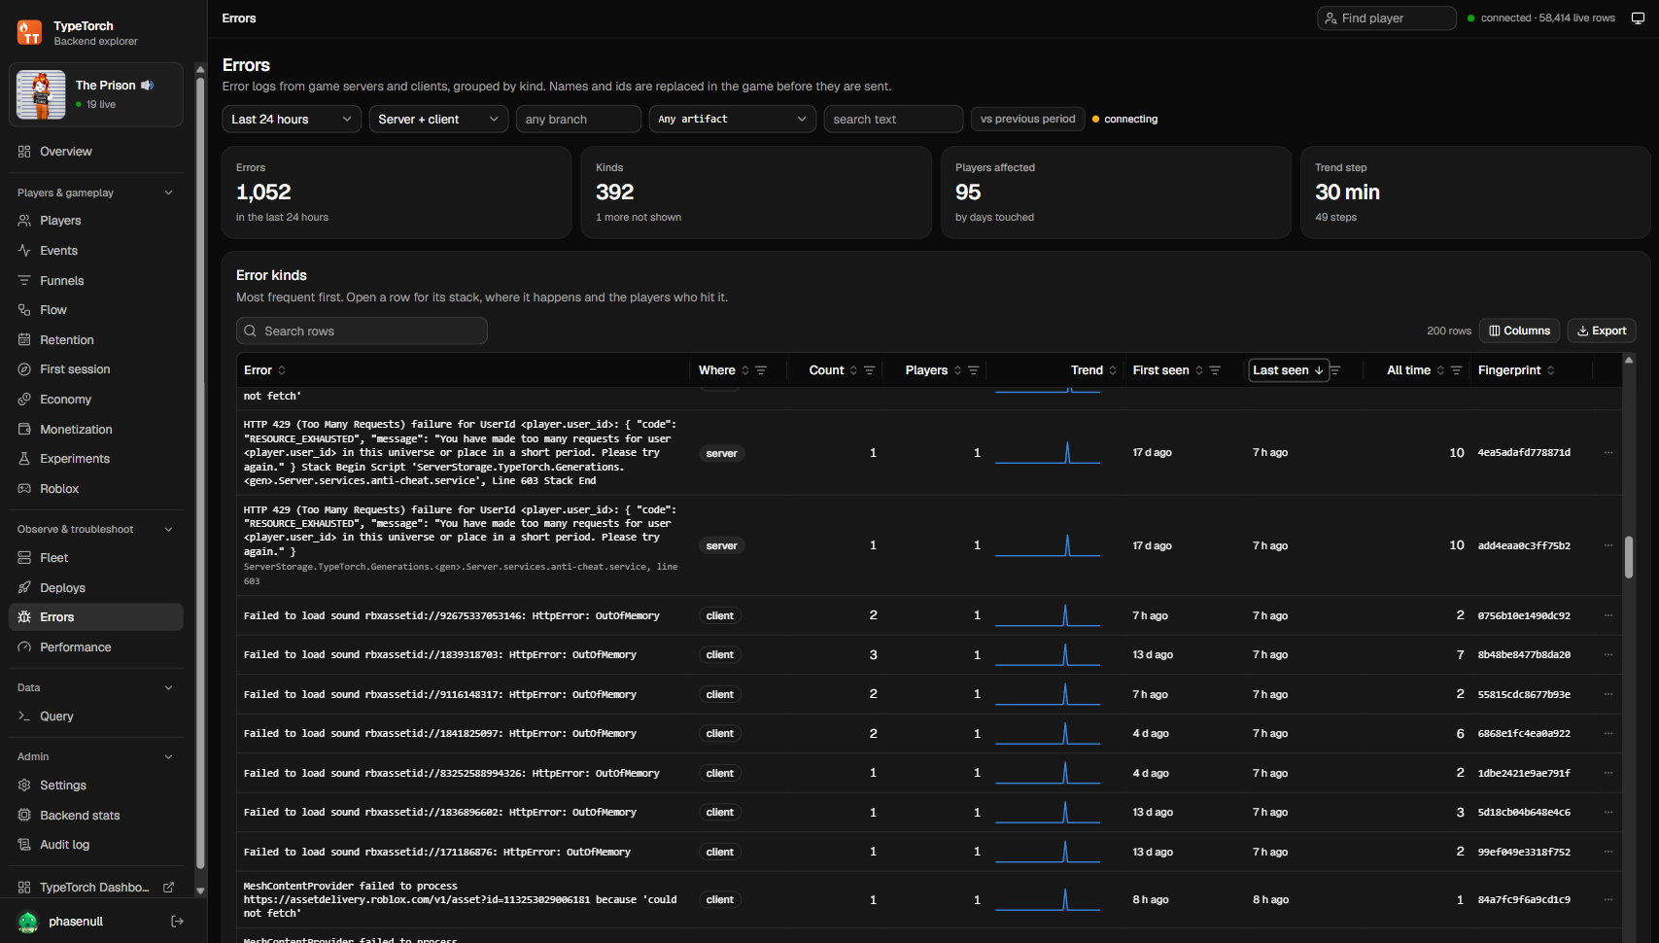Screen dimensions: 1659x943
Task: Select The Prison game card
Action: click(95, 94)
